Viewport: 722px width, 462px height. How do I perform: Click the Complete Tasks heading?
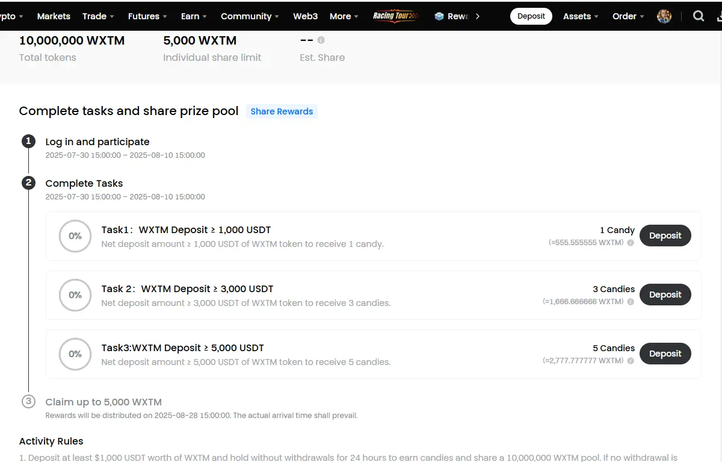tap(84, 183)
